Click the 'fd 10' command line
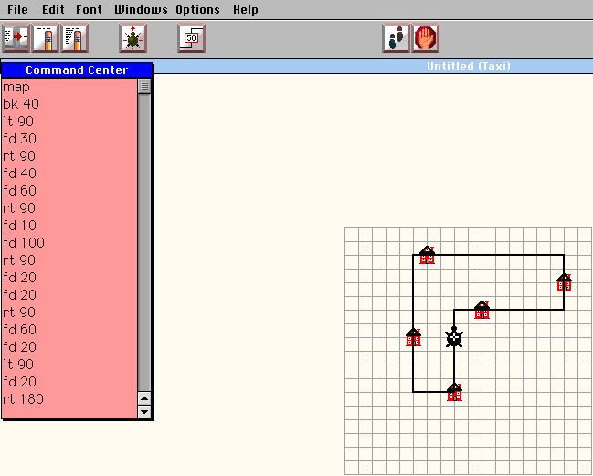593x476 pixels. tap(20, 226)
